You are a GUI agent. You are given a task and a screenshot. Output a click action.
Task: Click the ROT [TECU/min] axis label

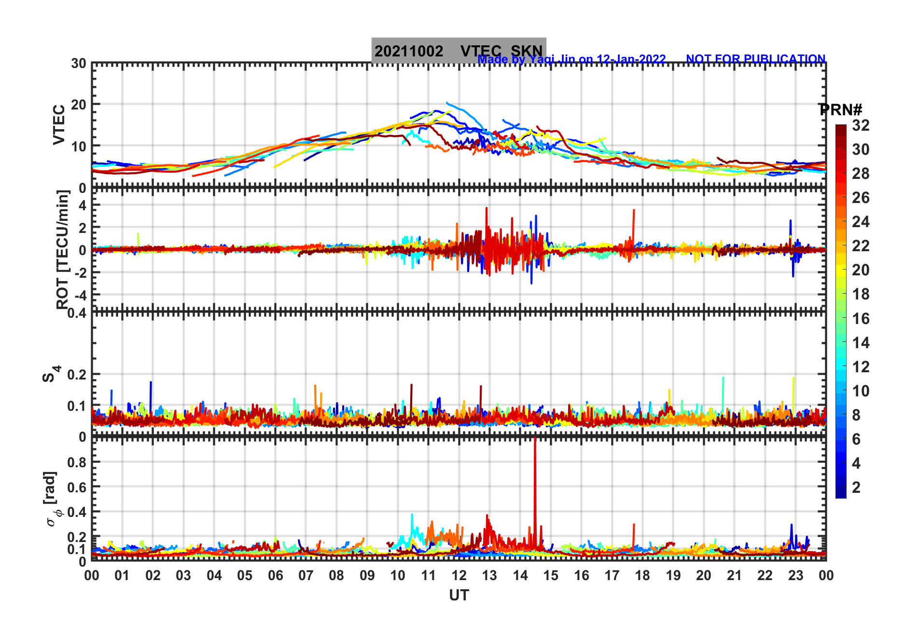pos(62,250)
